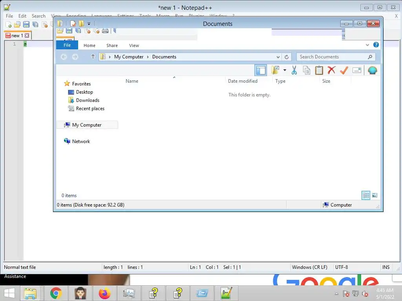Select Desktop under Favorites
The width and height of the screenshot is (402, 301).
click(84, 92)
